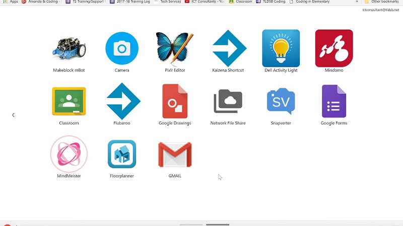Click the ictconsultant@tldsb.net account email

click(381, 10)
